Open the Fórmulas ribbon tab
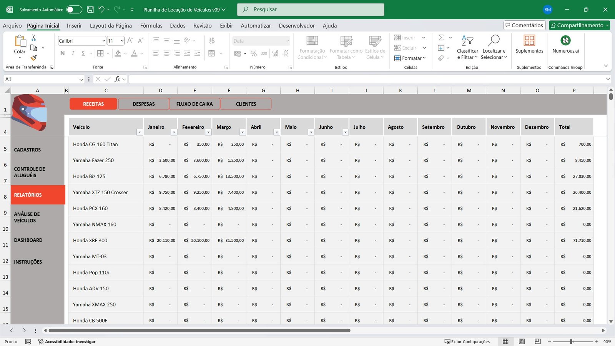The height and width of the screenshot is (346, 615). tap(151, 26)
